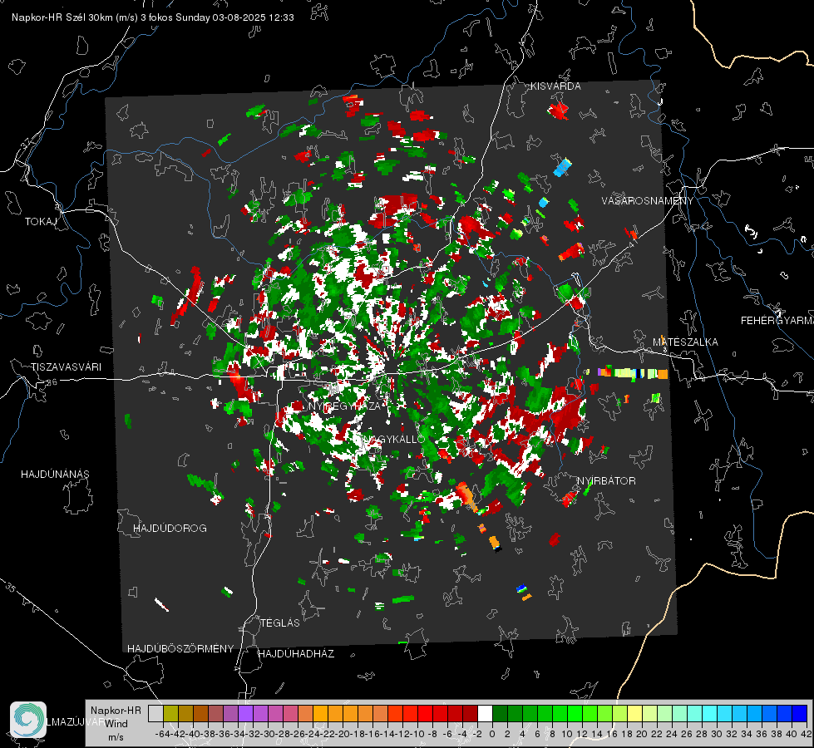The image size is (814, 748).
Task: Select the MÁTÉSZALKA town label
Action: [685, 342]
